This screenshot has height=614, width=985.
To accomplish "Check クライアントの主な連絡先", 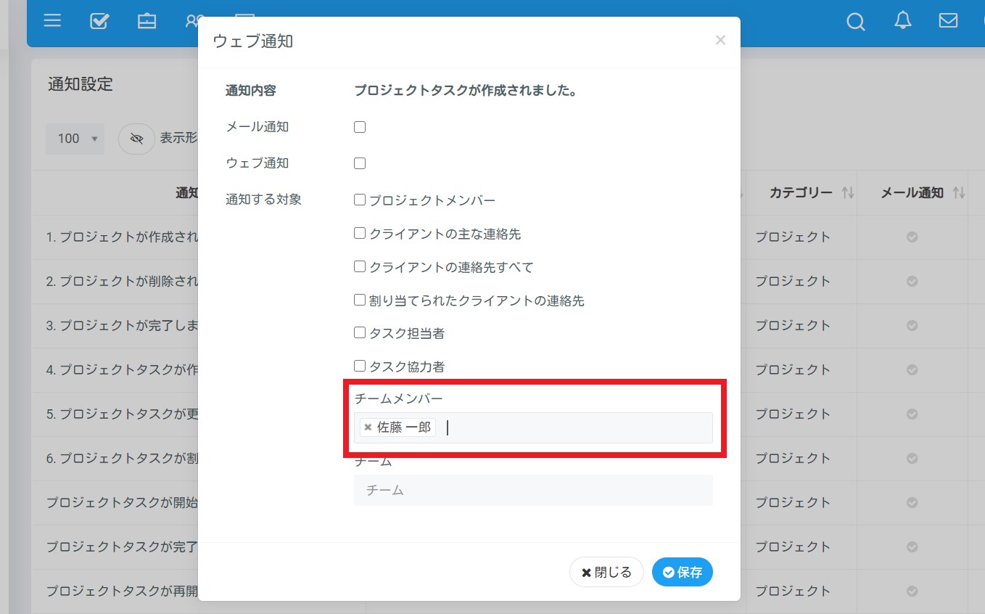I will coord(360,234).
